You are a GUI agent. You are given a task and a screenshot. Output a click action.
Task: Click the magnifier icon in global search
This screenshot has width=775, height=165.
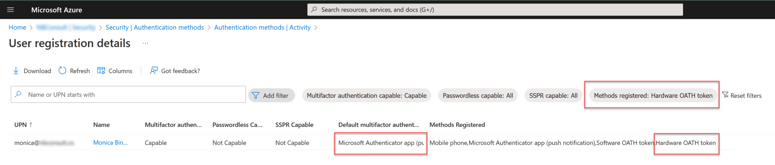pos(314,10)
